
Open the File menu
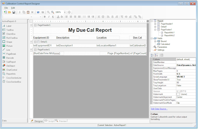click(x=6, y=8)
